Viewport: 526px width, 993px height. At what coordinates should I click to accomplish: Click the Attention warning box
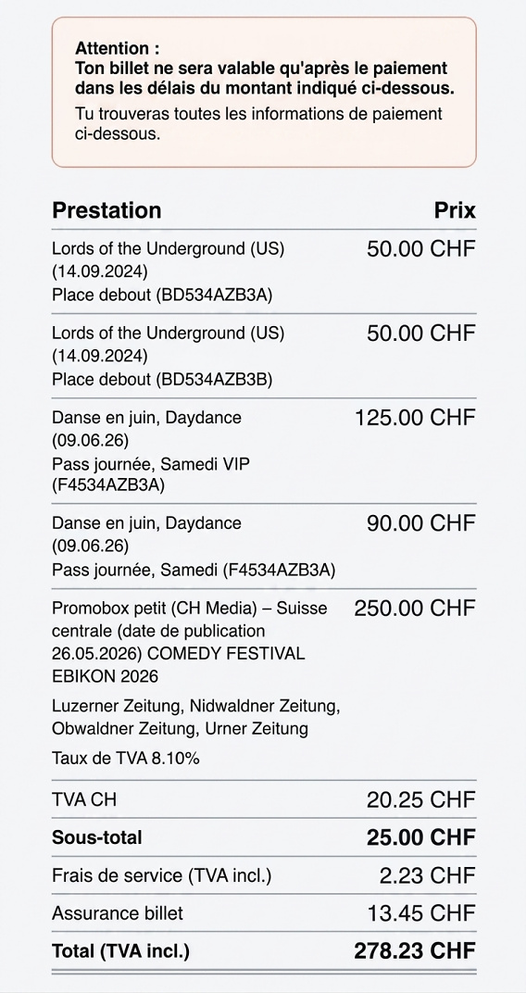point(263,93)
